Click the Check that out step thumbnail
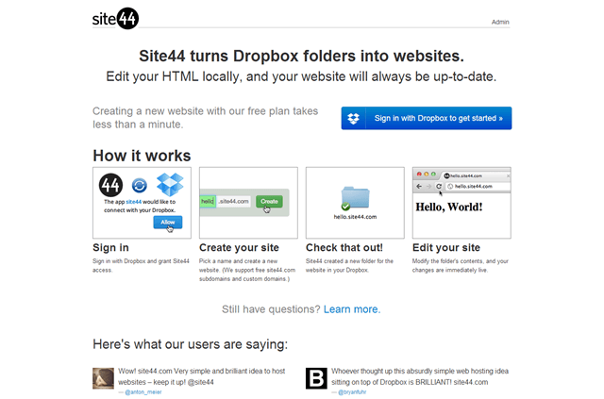The height and width of the screenshot is (399, 604). click(355, 203)
